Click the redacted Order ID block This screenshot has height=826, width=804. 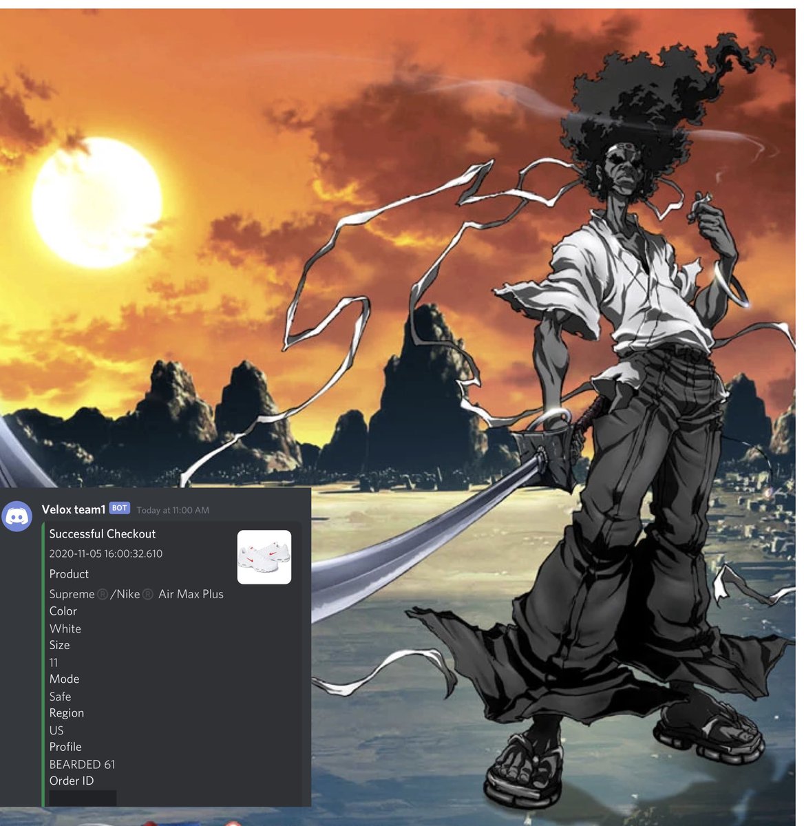click(x=83, y=798)
